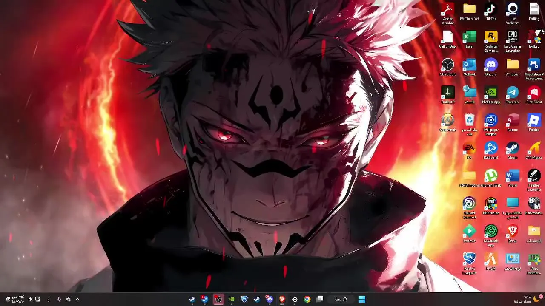Screen dimensions: 545x306
Task: Click the Windows Start button
Action: tap(362, 299)
